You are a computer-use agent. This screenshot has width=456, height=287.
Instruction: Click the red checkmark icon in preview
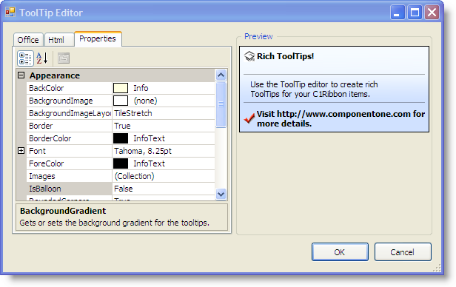[x=249, y=118]
